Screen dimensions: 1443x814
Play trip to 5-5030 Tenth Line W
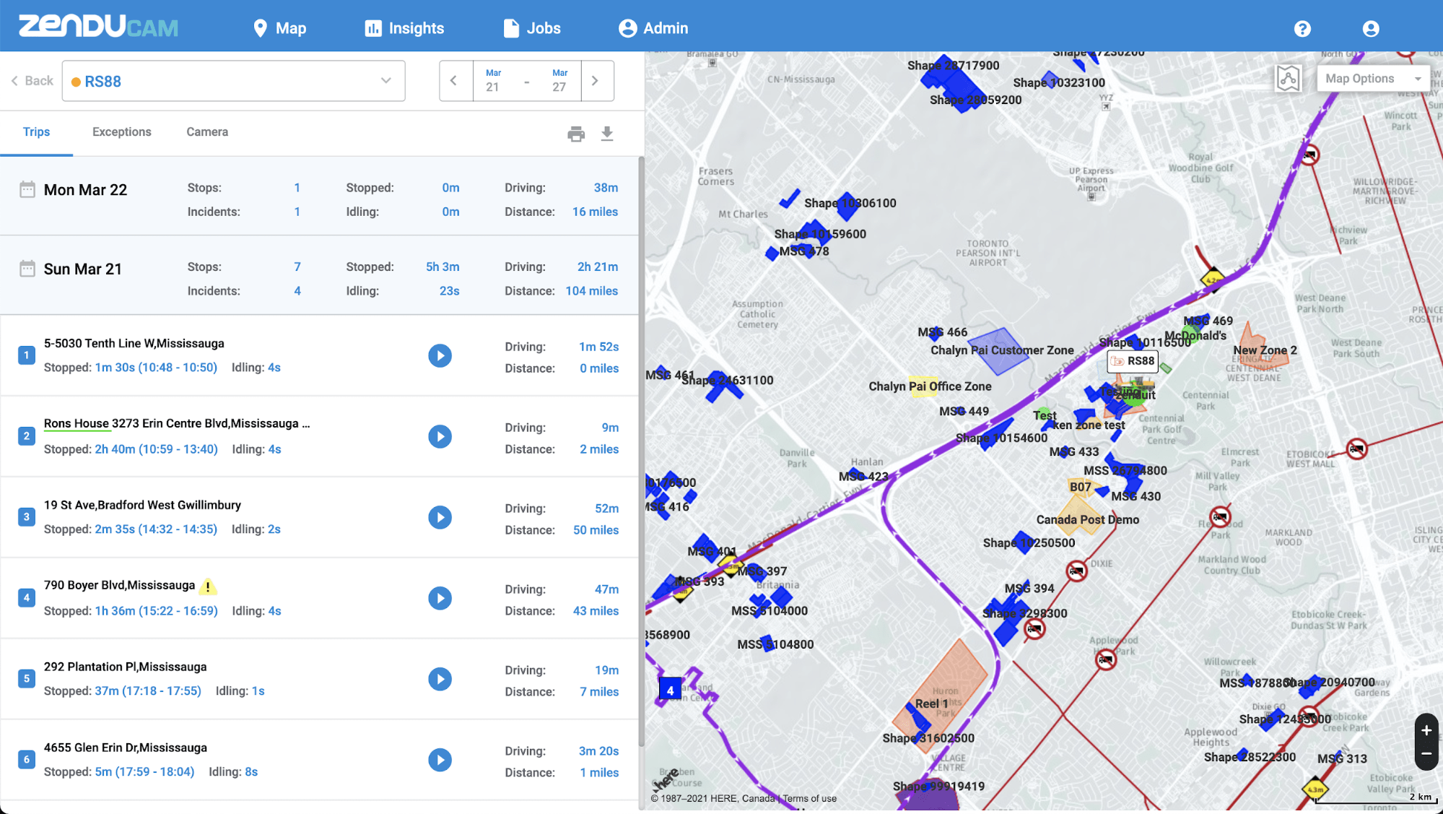(440, 355)
